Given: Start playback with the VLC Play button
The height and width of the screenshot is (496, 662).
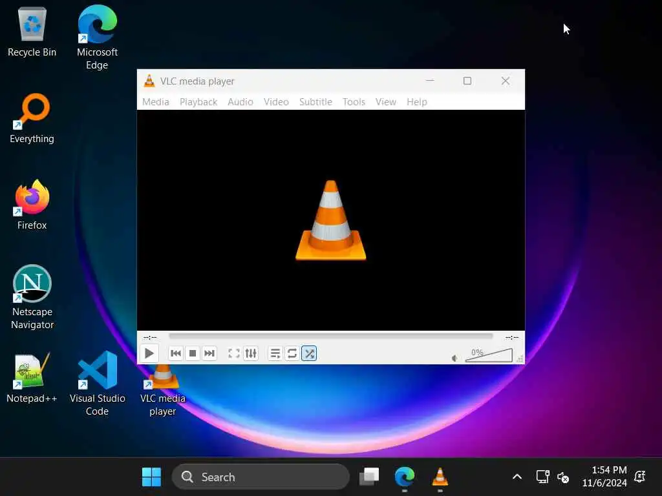Looking at the screenshot, I should pos(149,353).
